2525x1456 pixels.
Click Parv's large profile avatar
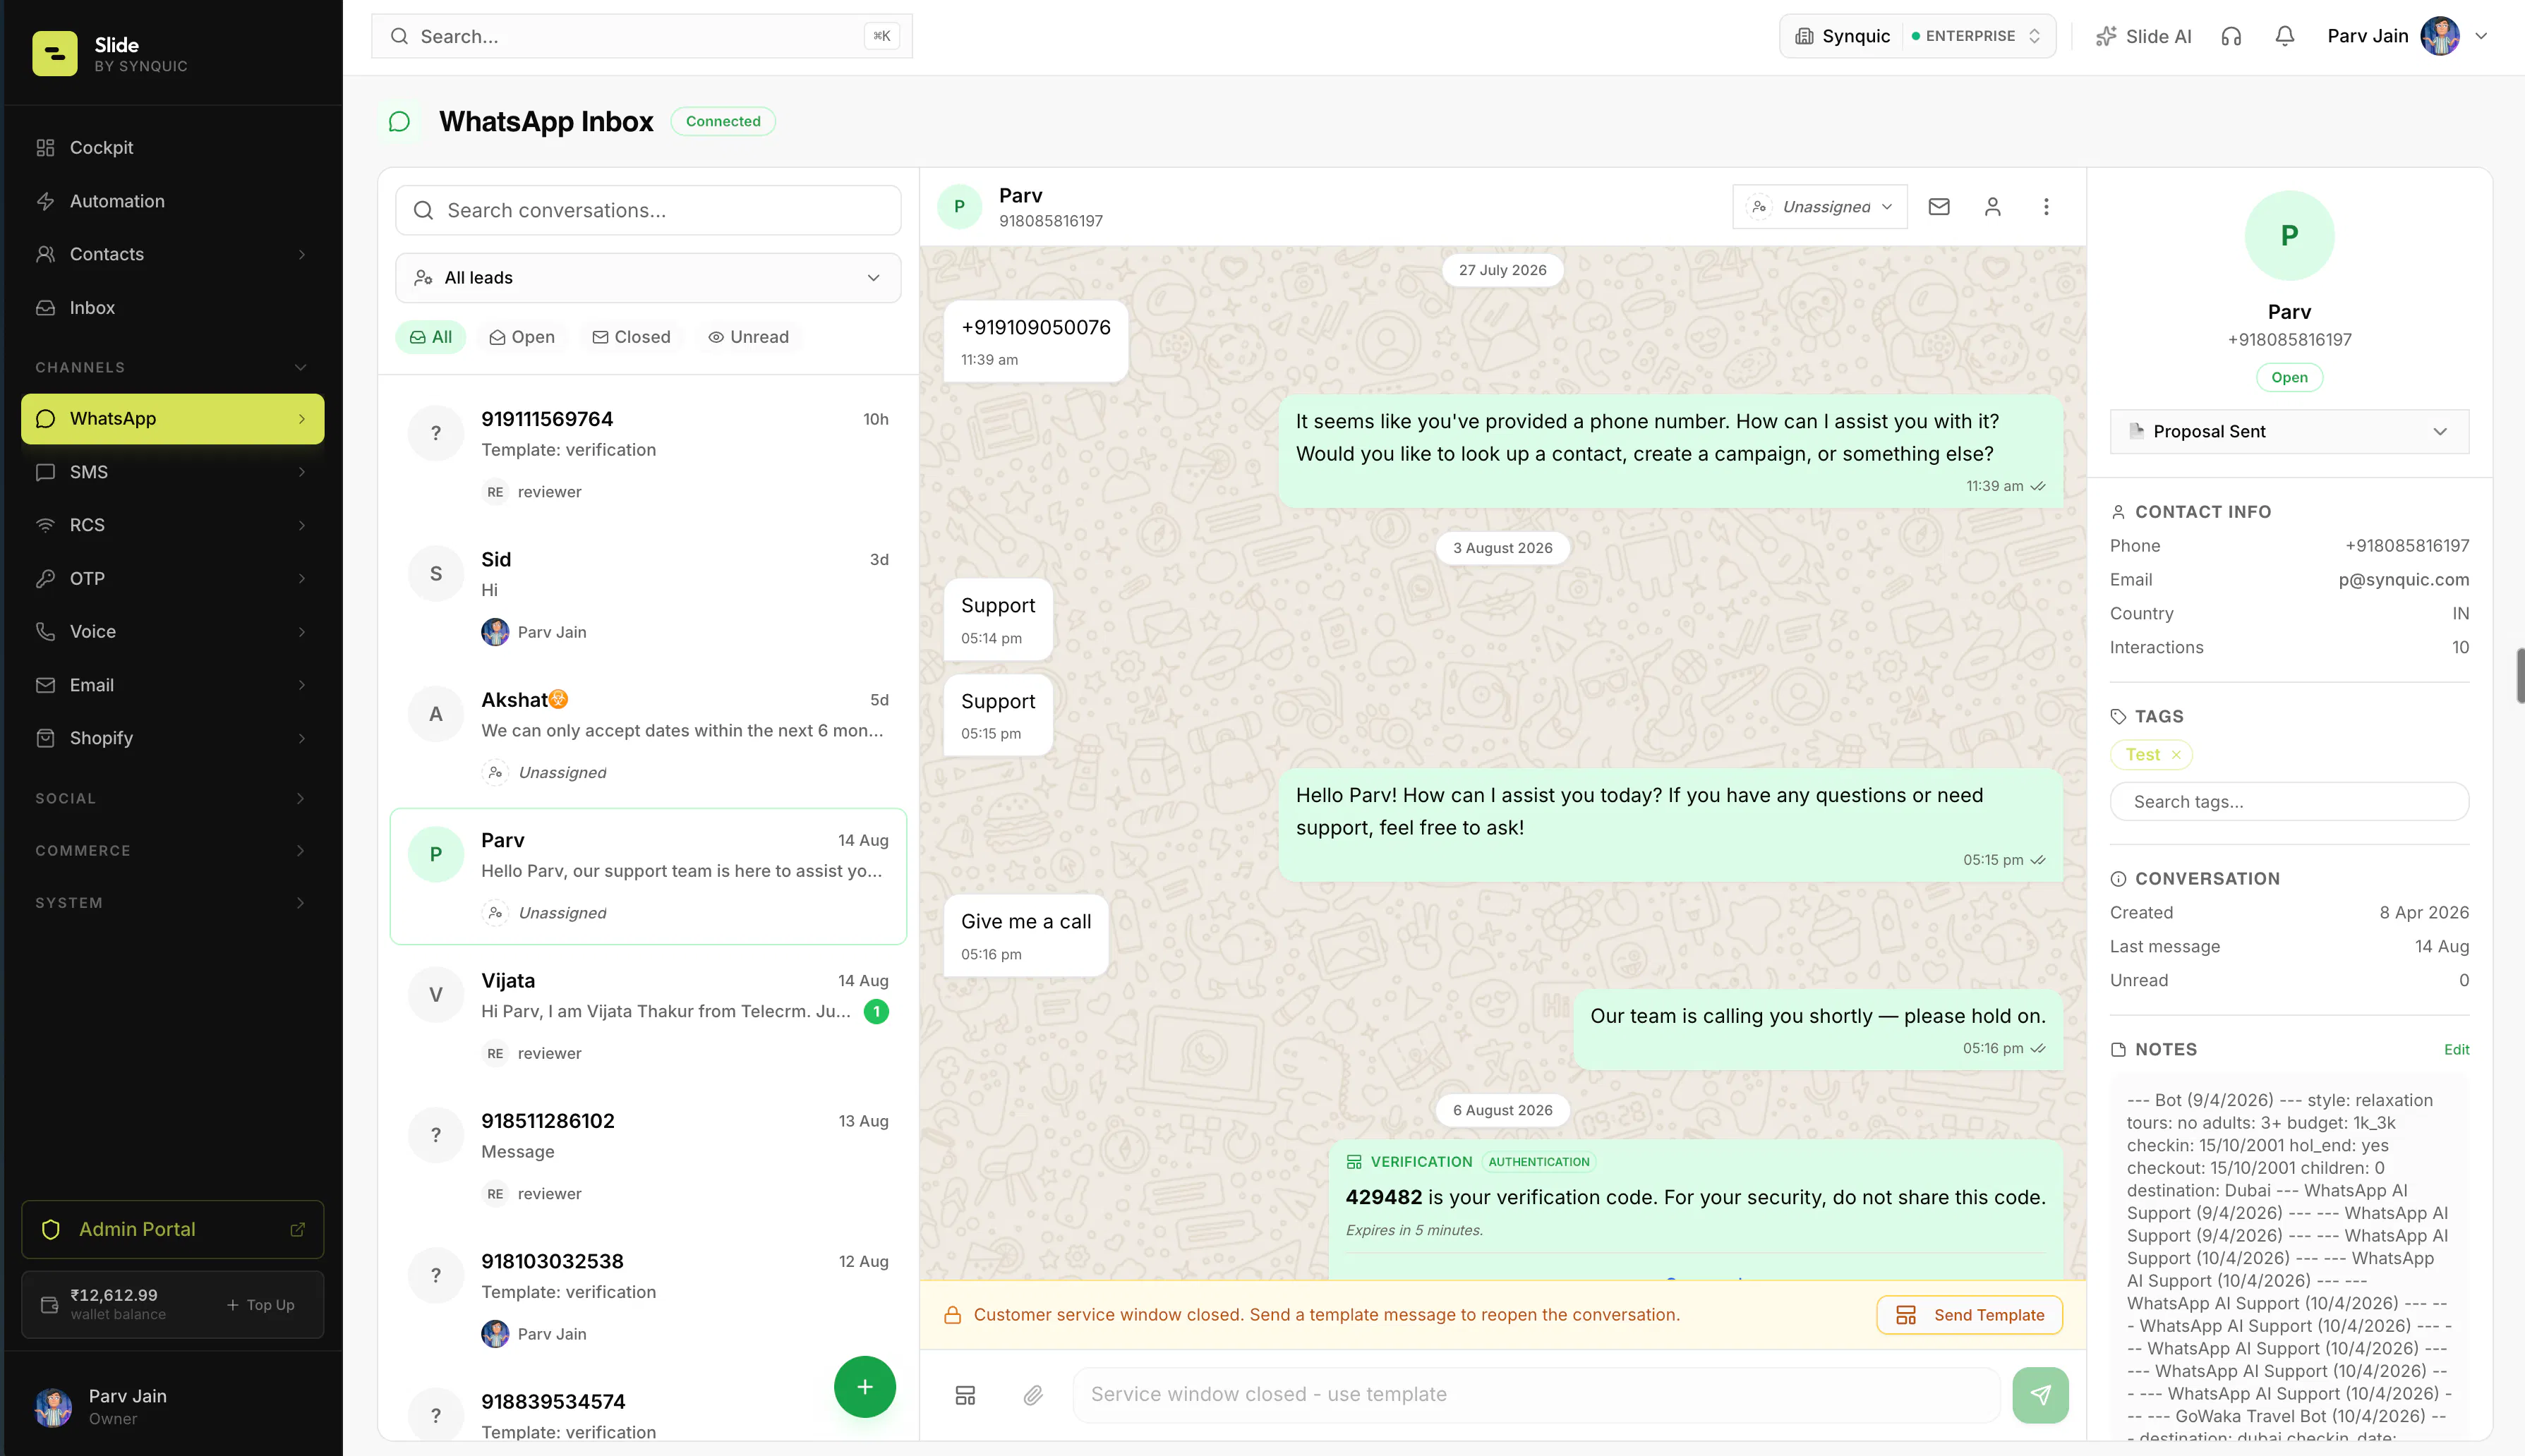coord(2289,235)
